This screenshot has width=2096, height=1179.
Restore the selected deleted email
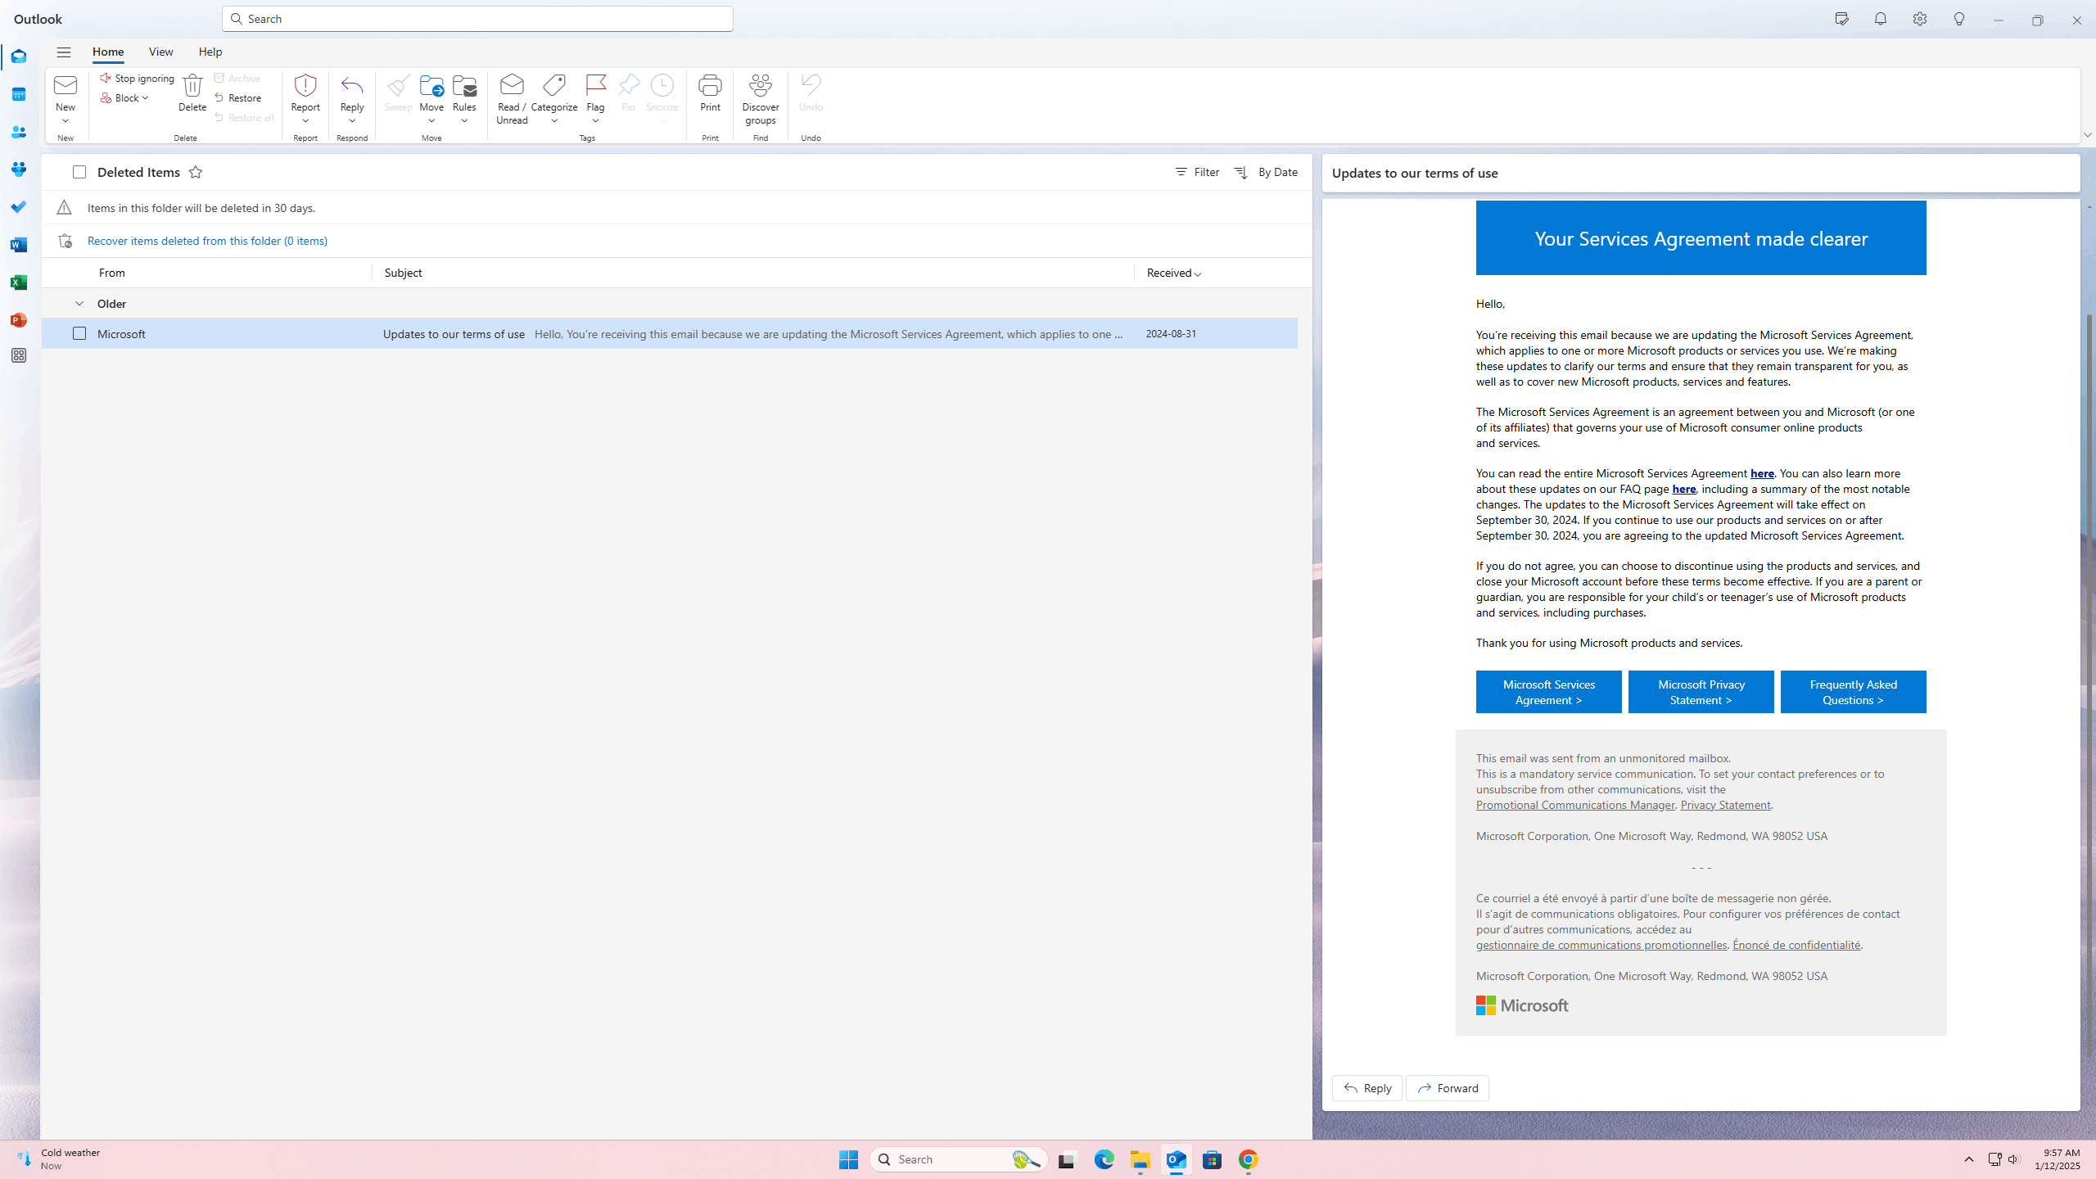238,97
